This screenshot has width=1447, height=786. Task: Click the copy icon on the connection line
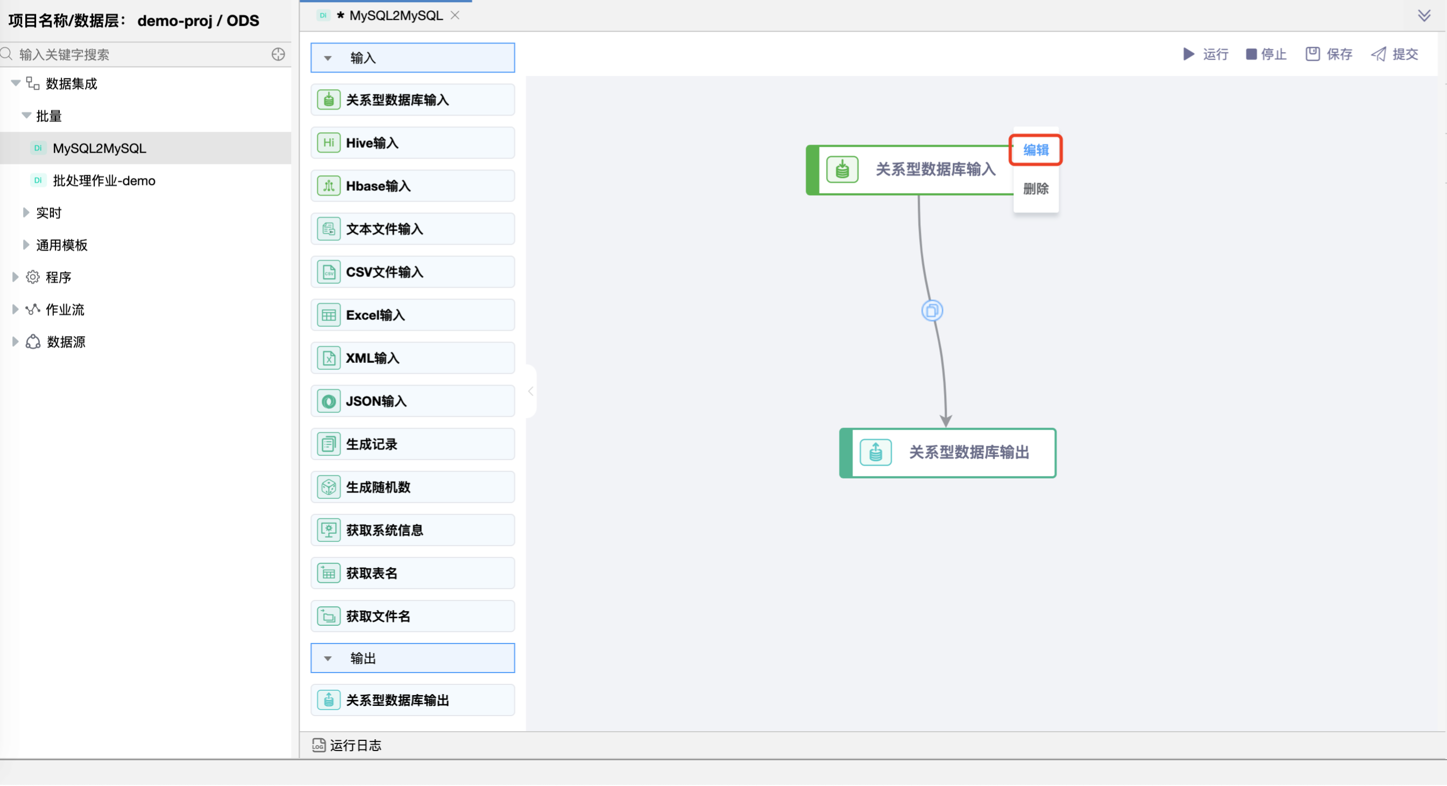click(932, 310)
